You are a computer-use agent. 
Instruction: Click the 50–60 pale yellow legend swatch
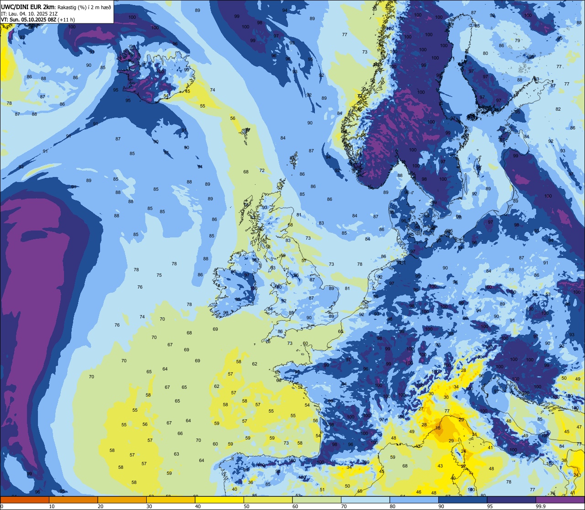(268, 499)
